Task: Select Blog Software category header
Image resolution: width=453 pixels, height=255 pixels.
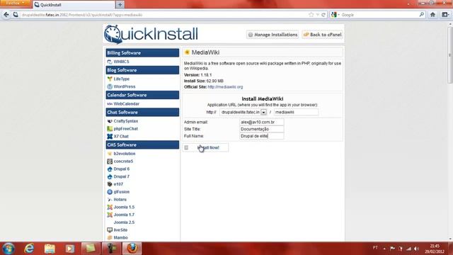Action: click(142, 70)
